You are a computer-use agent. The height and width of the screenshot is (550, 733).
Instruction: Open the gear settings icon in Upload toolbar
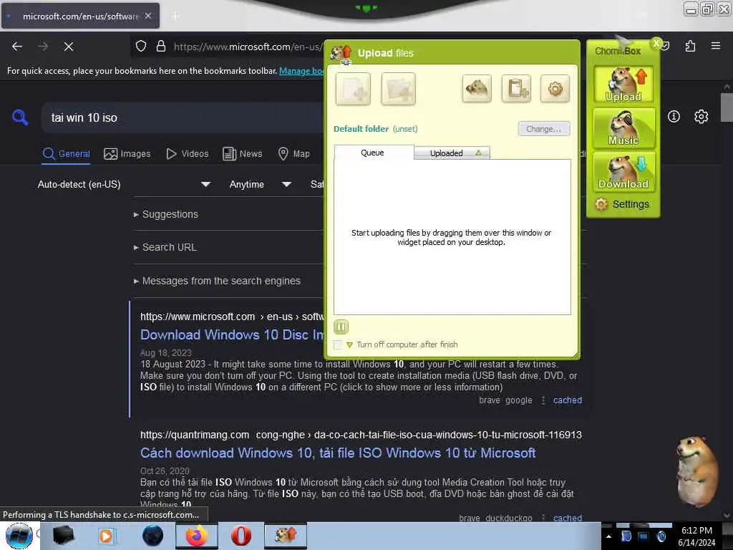click(x=555, y=88)
